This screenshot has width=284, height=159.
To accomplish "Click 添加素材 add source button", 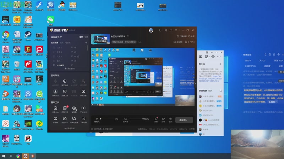I will pos(70,69).
